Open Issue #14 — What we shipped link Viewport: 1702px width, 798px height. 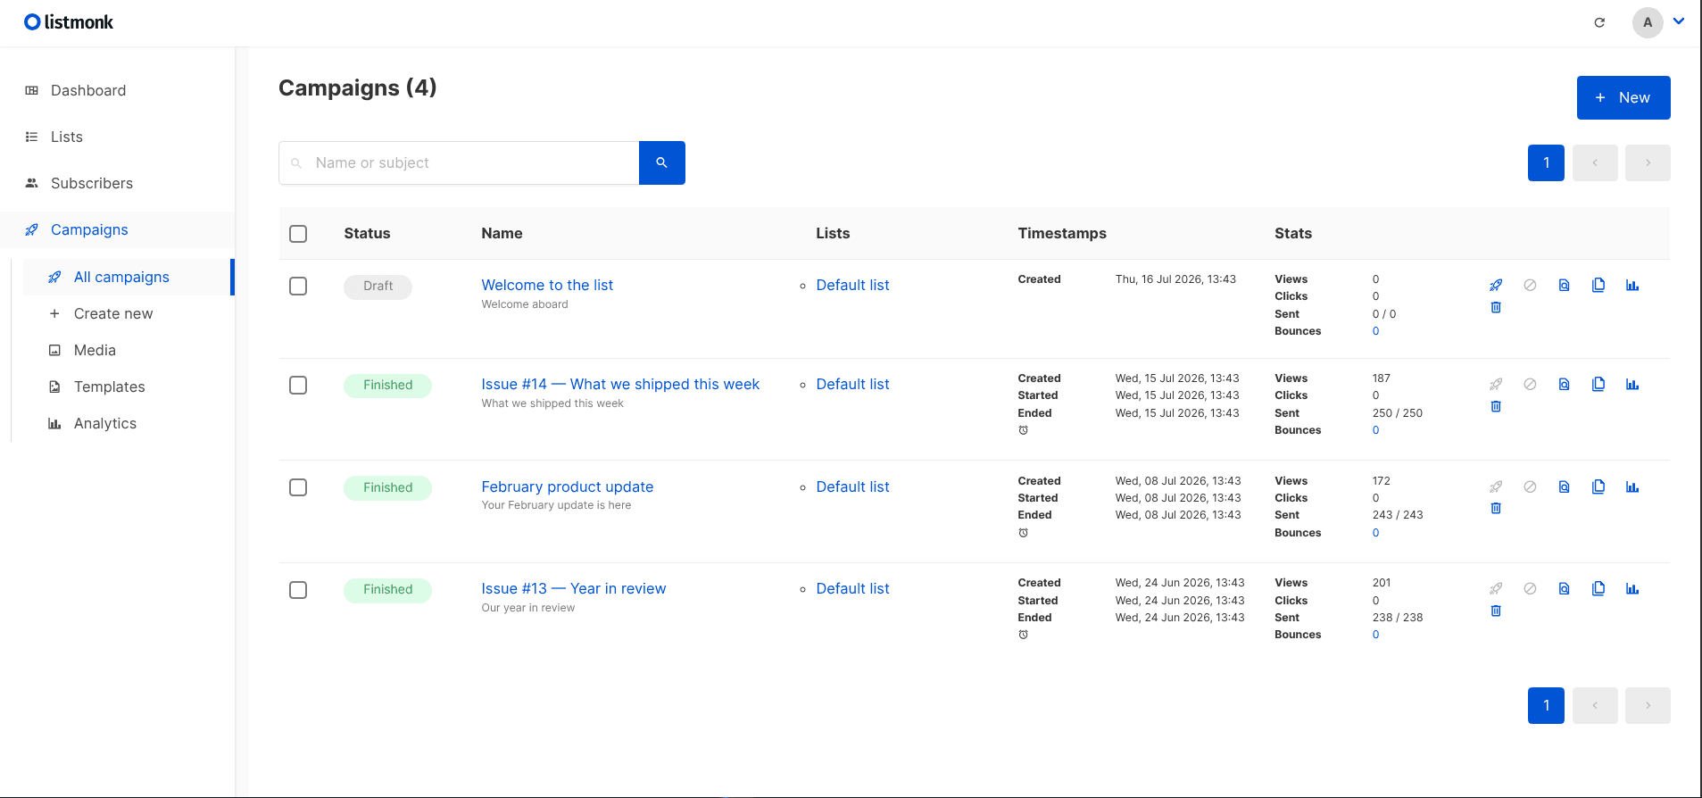tap(620, 384)
